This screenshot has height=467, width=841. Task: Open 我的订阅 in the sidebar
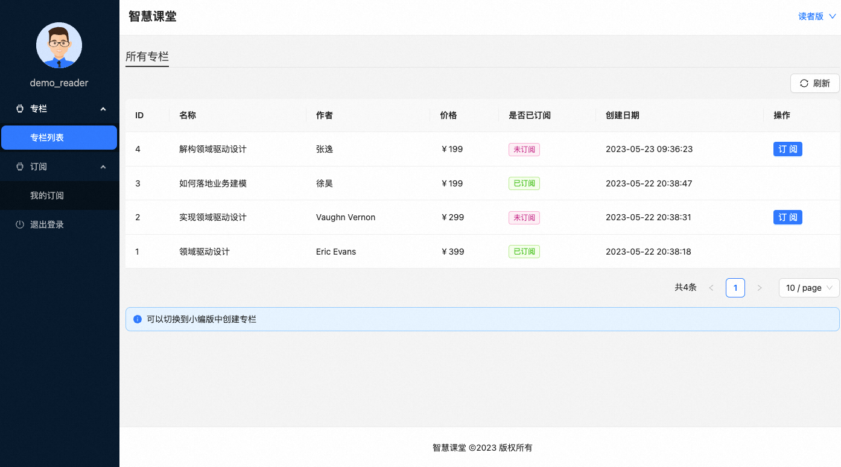59,195
